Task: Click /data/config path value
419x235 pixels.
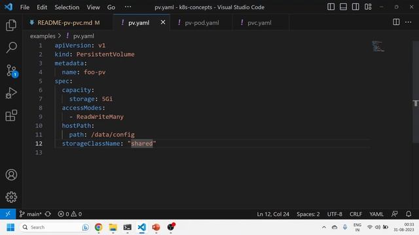Action: point(113,134)
